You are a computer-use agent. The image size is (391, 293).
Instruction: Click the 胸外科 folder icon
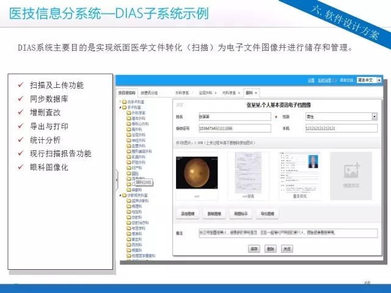pos(127,129)
